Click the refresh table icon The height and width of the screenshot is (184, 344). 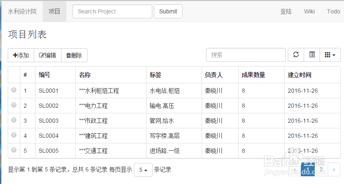[296, 55]
